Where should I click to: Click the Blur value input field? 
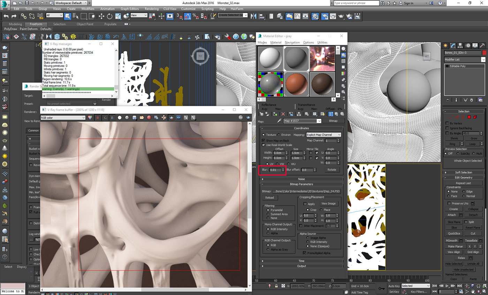[x=275, y=170]
